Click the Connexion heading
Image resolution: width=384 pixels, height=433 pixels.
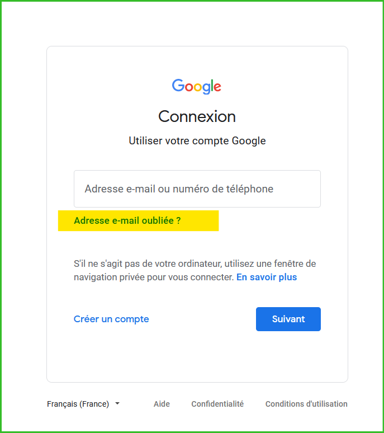[197, 116]
